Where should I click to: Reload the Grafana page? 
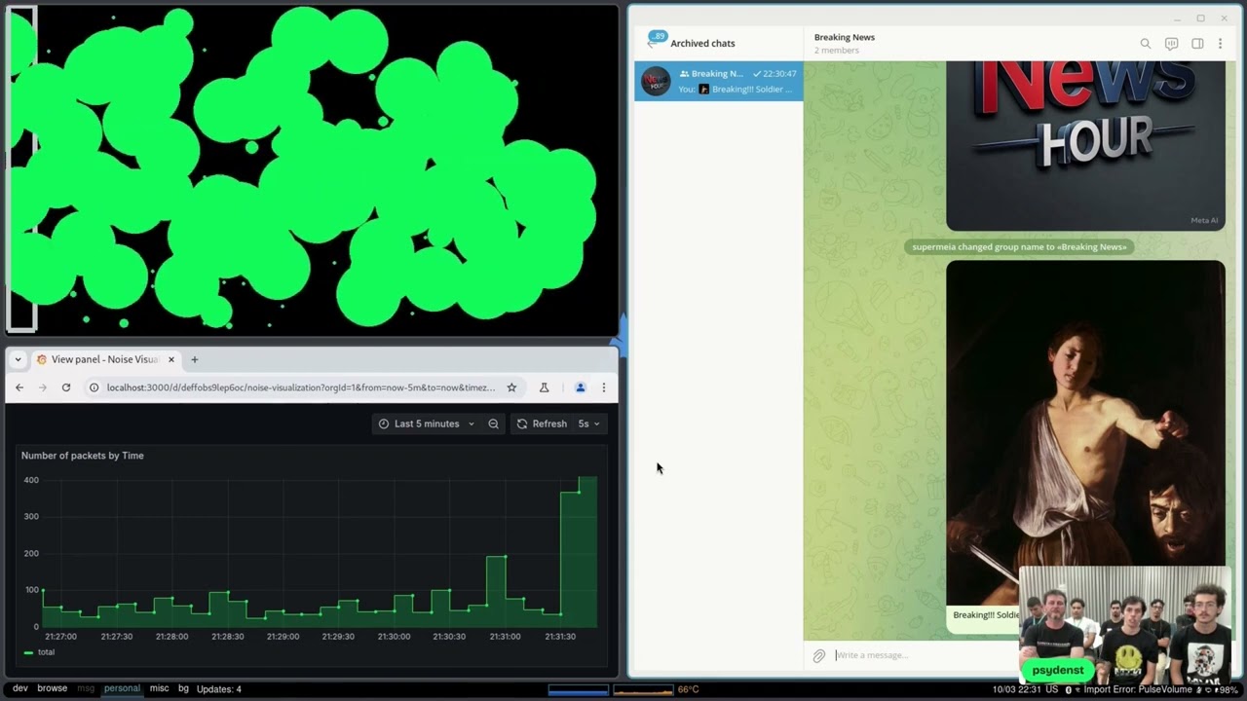[x=66, y=387]
